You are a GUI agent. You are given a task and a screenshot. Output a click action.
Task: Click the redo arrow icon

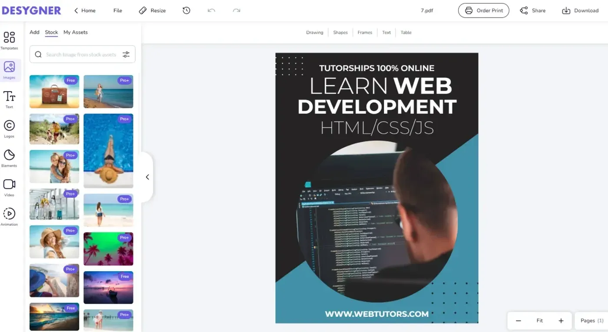(236, 10)
